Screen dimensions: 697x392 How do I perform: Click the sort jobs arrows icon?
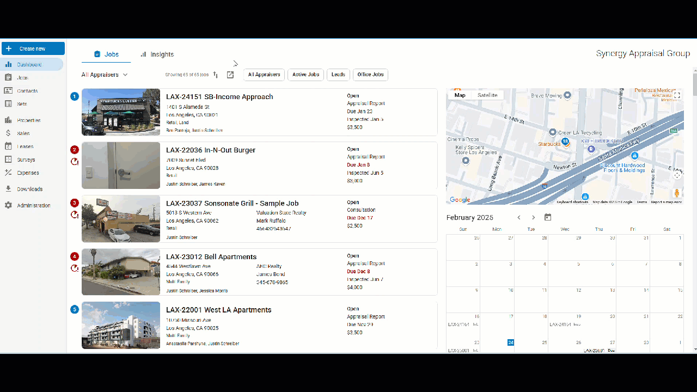[x=216, y=75]
